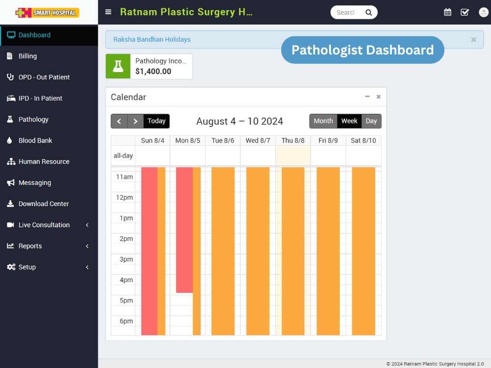Focus the search input field
Screen dimensions: 491x368
pyautogui.click(x=346, y=13)
